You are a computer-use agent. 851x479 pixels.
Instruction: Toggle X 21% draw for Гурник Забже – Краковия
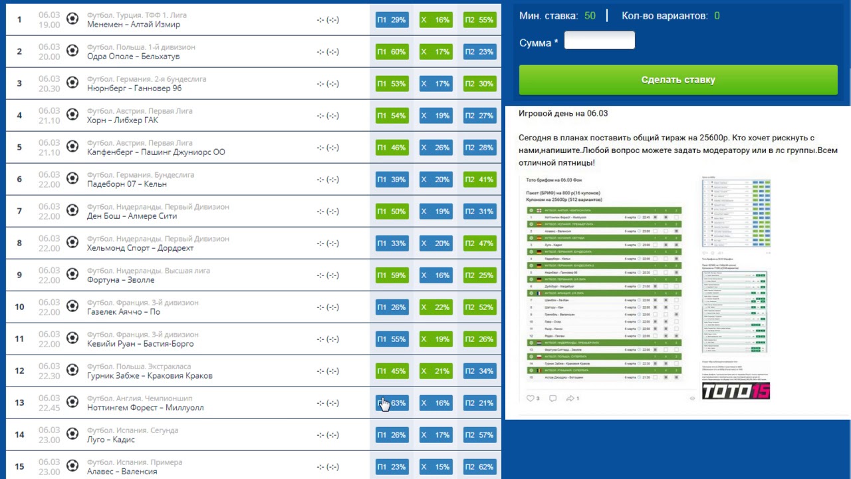click(x=436, y=371)
